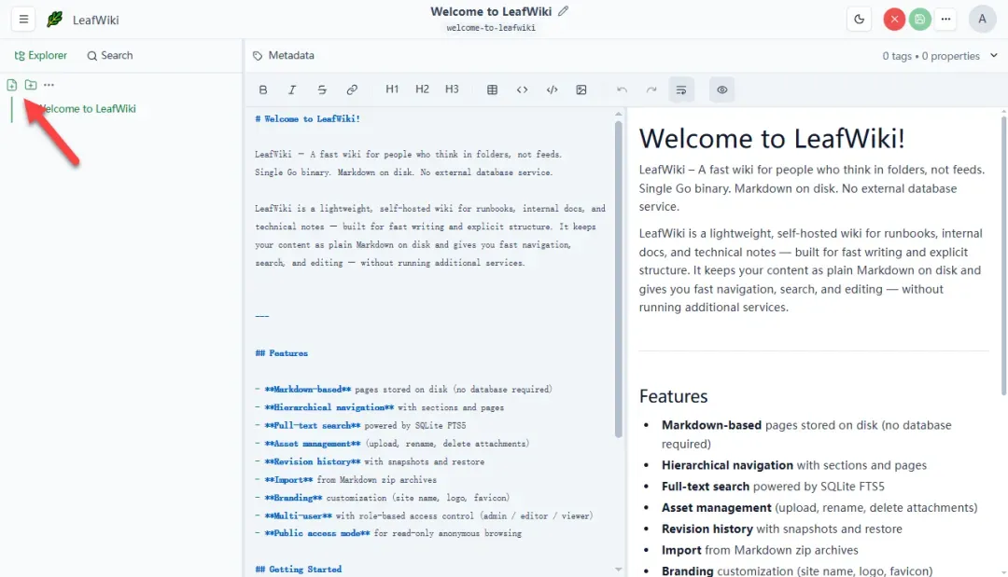Create a new page in the explorer

tap(11, 85)
